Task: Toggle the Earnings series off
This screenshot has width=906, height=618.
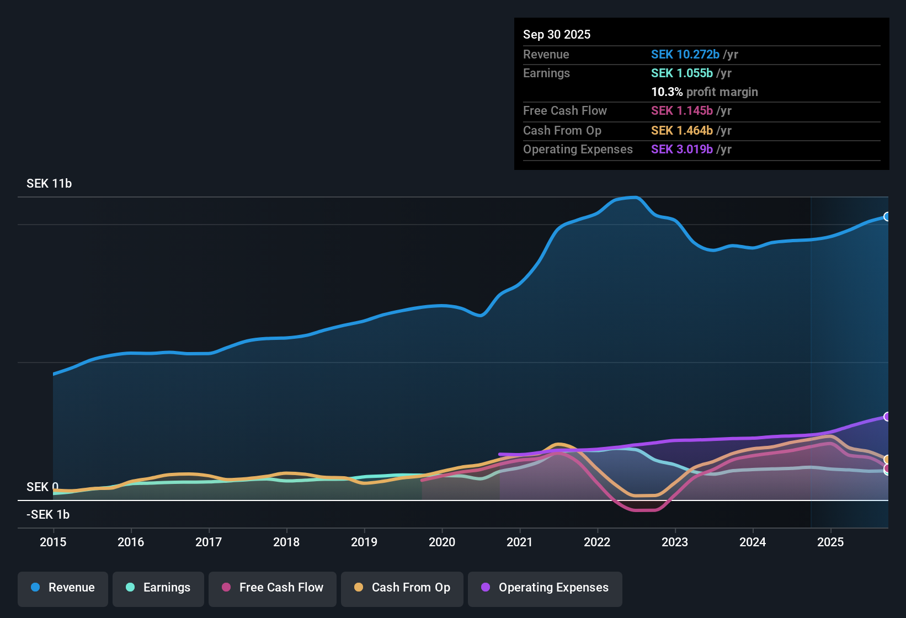Action: 158,588
